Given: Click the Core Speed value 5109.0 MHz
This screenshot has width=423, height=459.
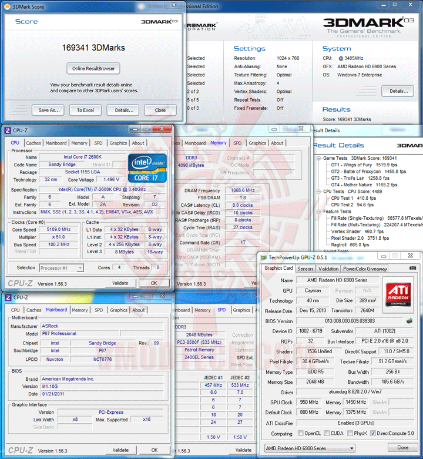Looking at the screenshot, I should (x=59, y=229).
